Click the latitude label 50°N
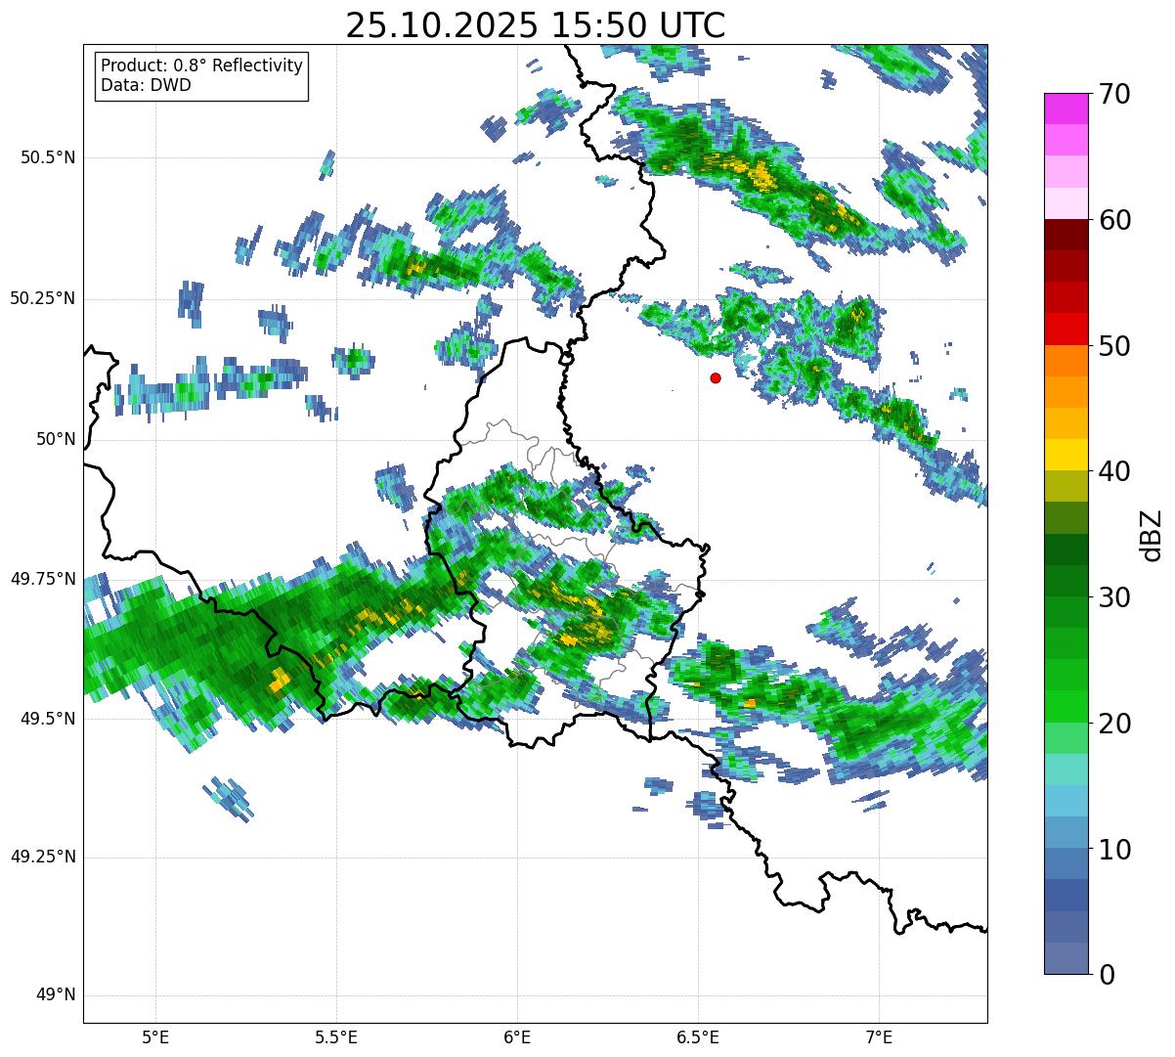The height and width of the screenshot is (1057, 1175). [x=56, y=439]
